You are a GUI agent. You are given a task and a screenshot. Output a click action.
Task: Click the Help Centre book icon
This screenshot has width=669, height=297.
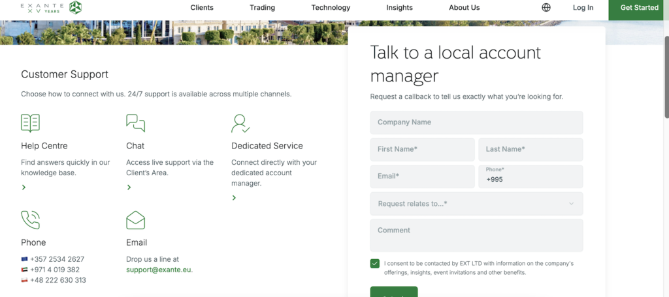pos(30,123)
